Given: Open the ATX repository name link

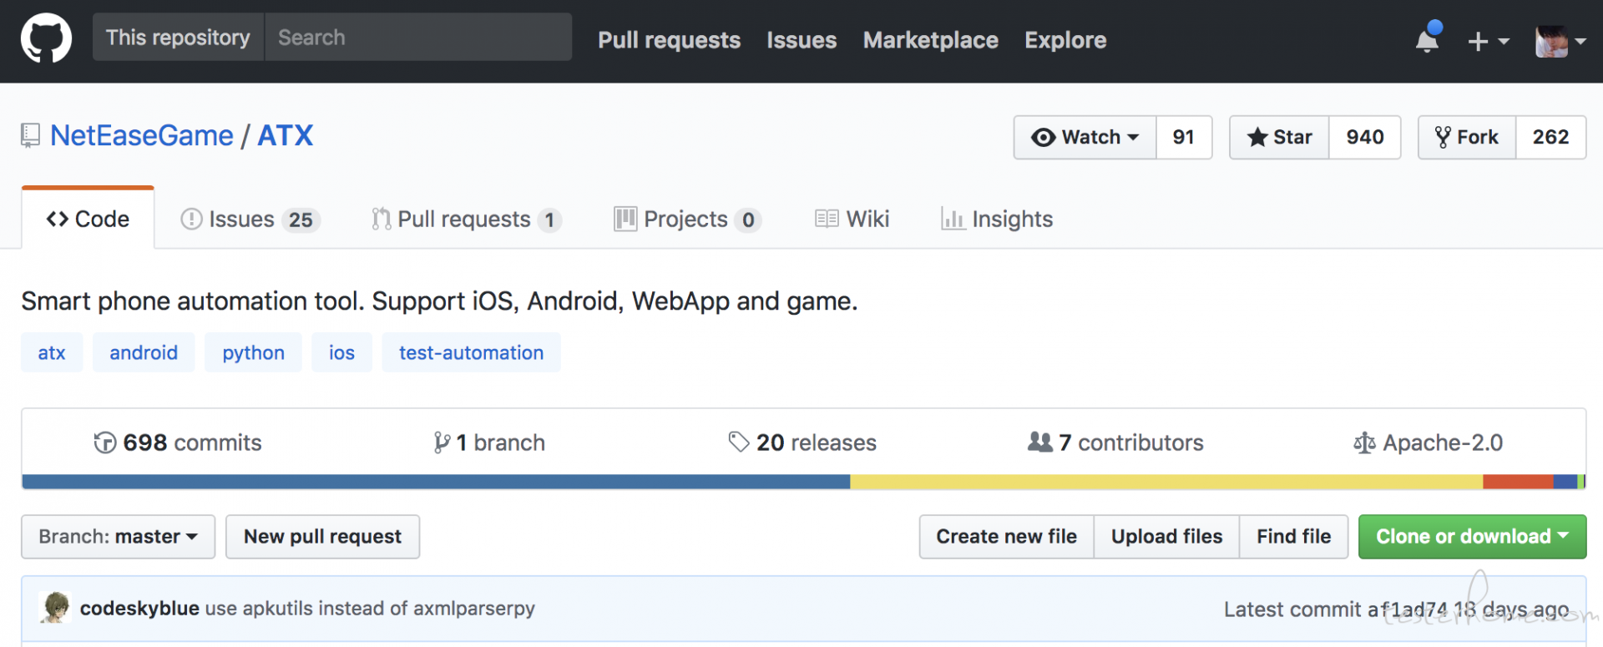Looking at the screenshot, I should (286, 135).
